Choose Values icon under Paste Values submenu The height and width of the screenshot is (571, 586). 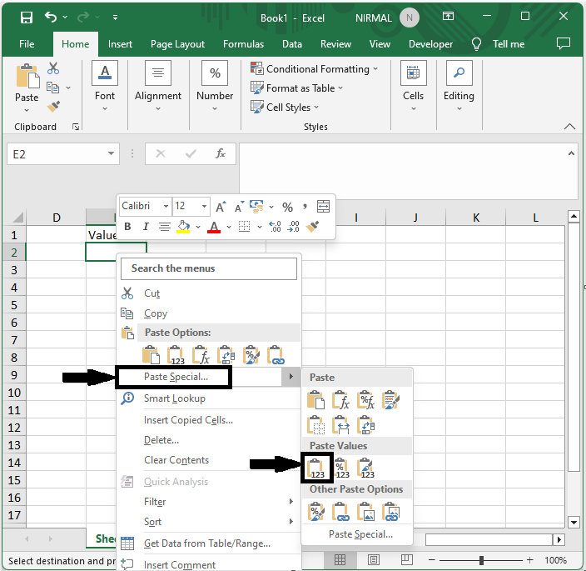316,468
